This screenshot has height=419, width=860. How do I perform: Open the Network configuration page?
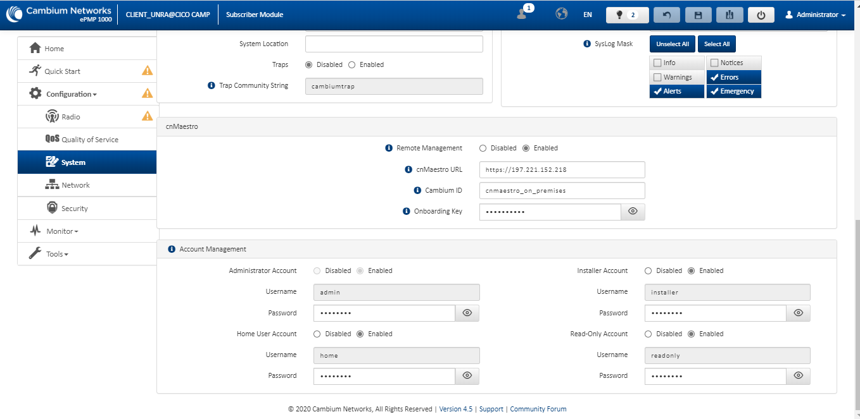pyautogui.click(x=75, y=185)
